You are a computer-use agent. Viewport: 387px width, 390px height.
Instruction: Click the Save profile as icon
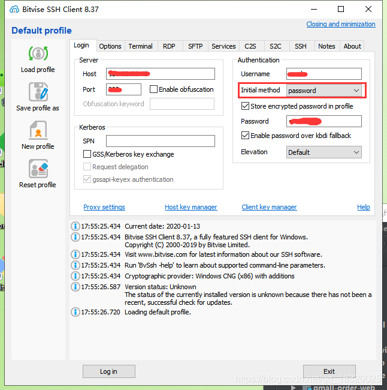coord(38,92)
